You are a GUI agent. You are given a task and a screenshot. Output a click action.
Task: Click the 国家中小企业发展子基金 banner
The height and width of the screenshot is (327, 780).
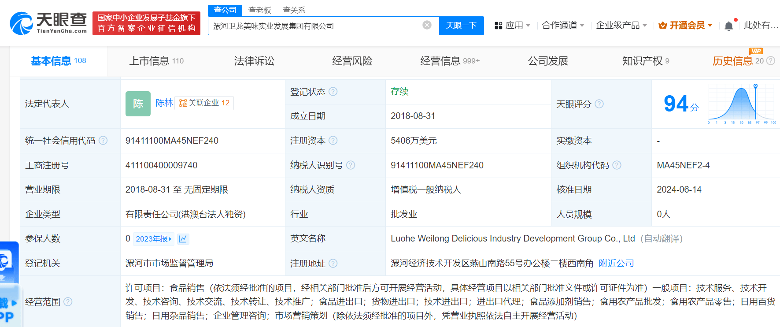[146, 23]
